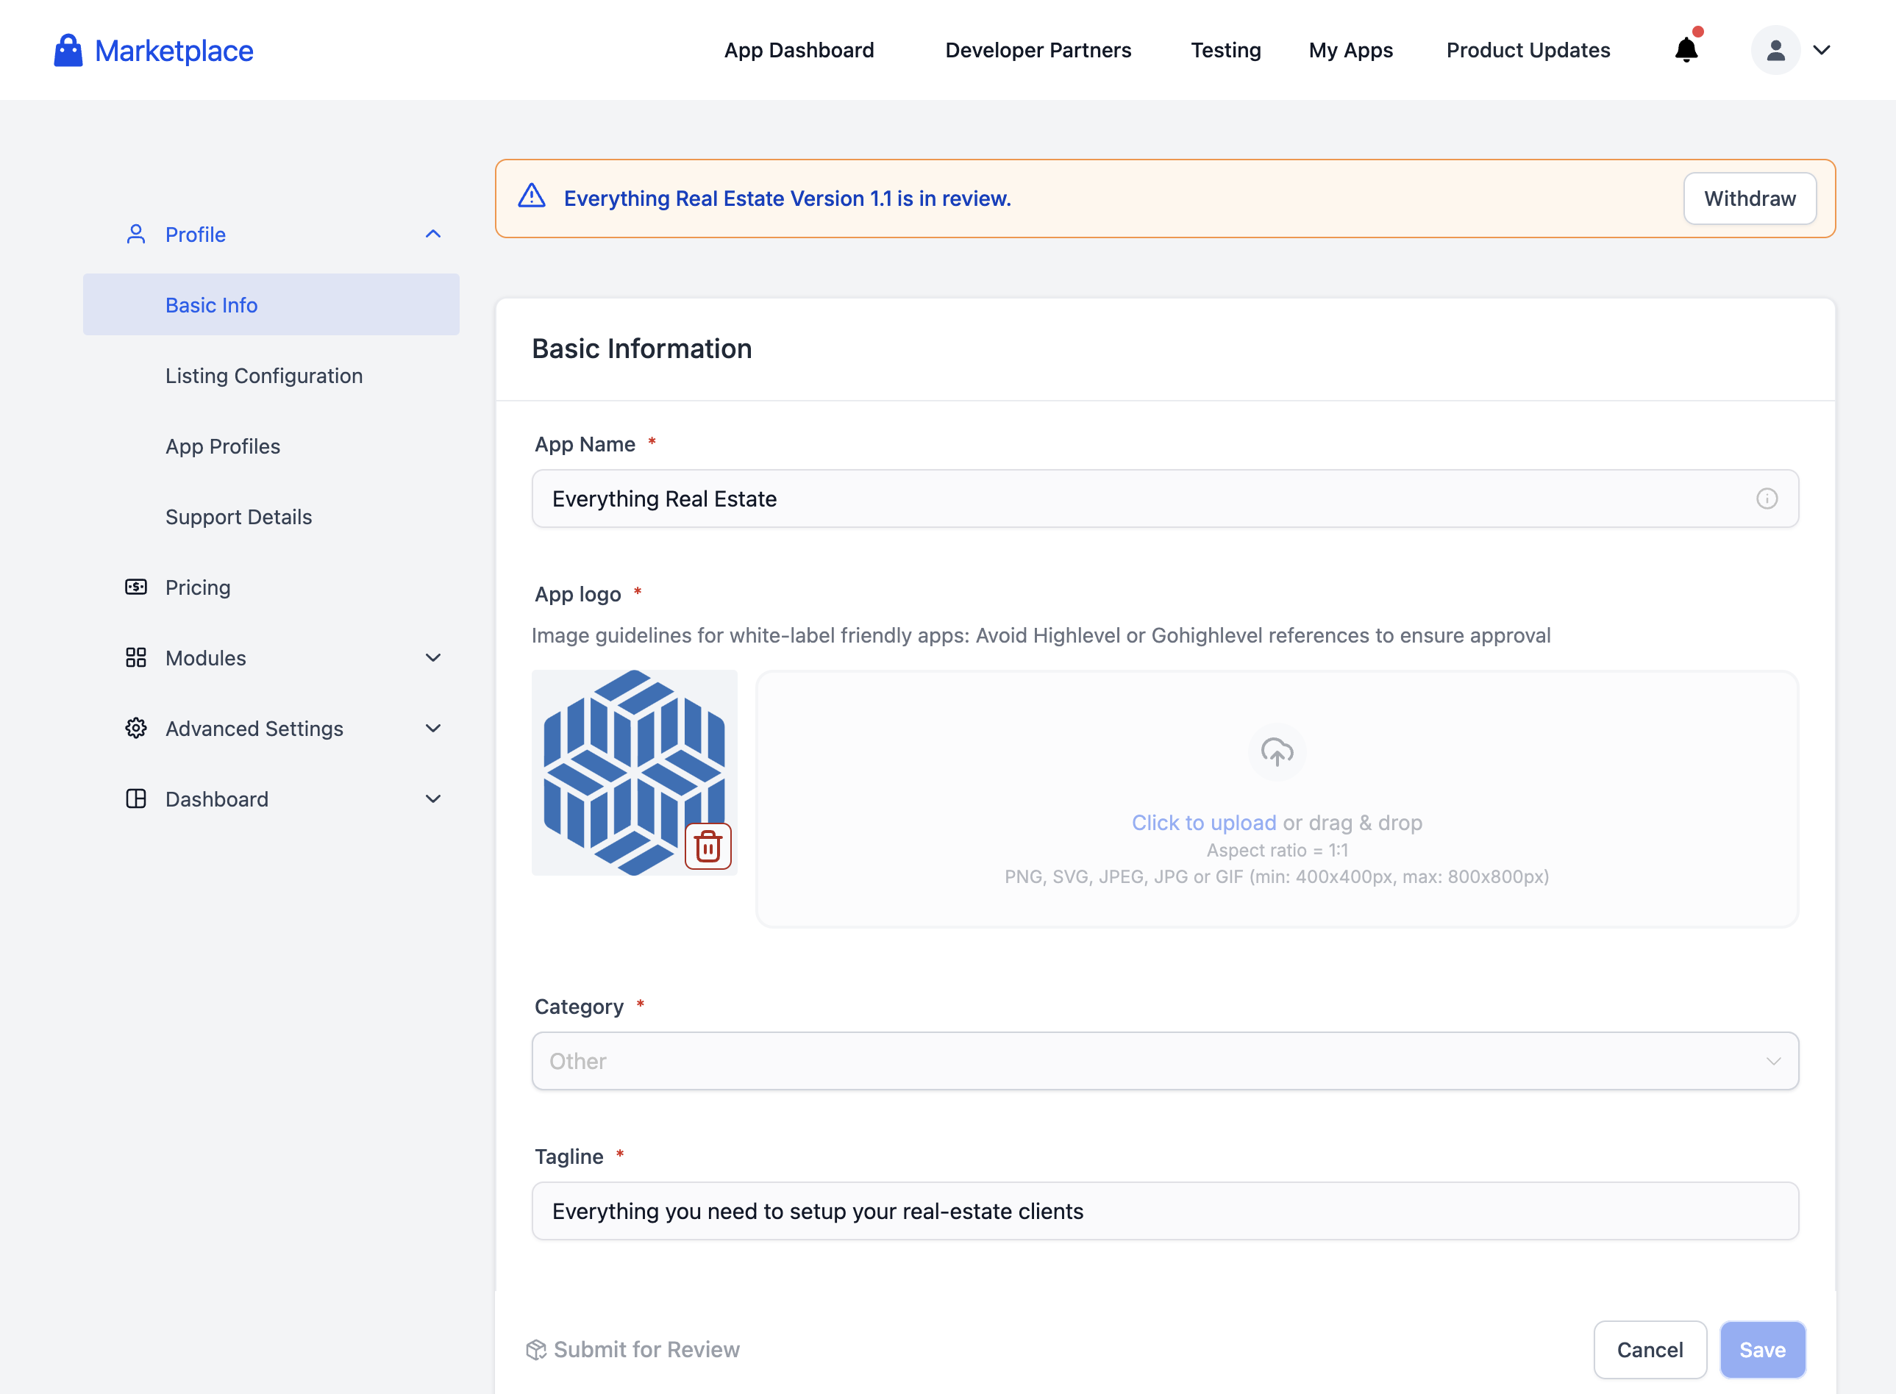Click the 'Category' field label
The height and width of the screenshot is (1394, 1896).
pyautogui.click(x=578, y=1007)
